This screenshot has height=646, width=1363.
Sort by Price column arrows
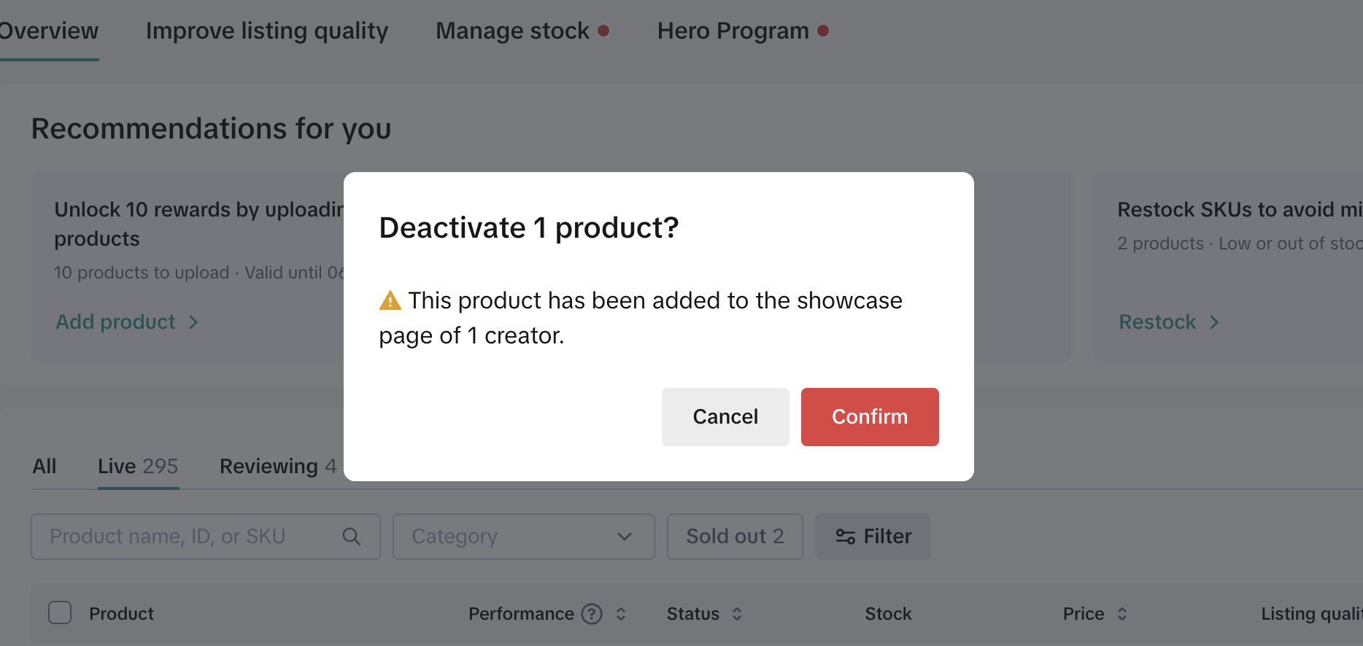(x=1122, y=614)
